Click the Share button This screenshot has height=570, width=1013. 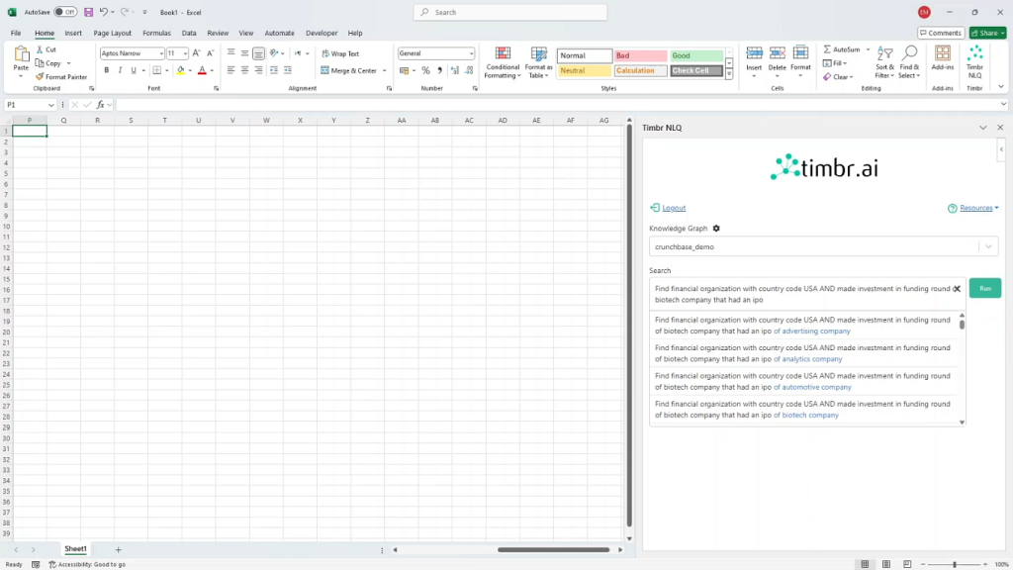click(x=987, y=33)
